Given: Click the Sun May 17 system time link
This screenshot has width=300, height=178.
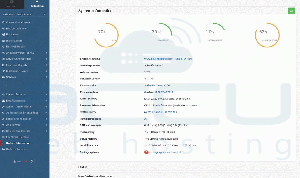Looking at the screenshot, I should [159, 92].
